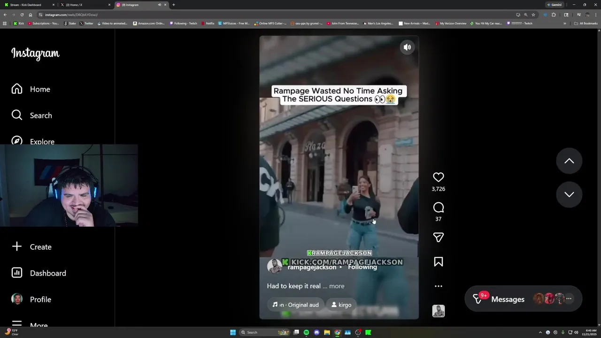
Task: Click the taskbar Search box
Action: click(x=265, y=332)
